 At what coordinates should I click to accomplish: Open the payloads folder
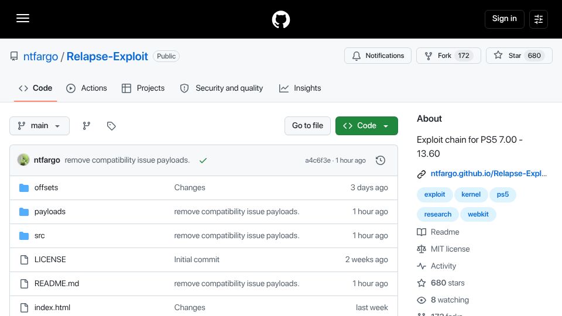[x=50, y=211]
